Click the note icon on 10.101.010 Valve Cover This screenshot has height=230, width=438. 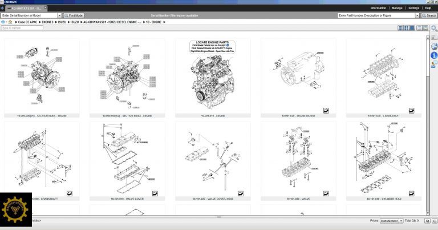(155, 193)
